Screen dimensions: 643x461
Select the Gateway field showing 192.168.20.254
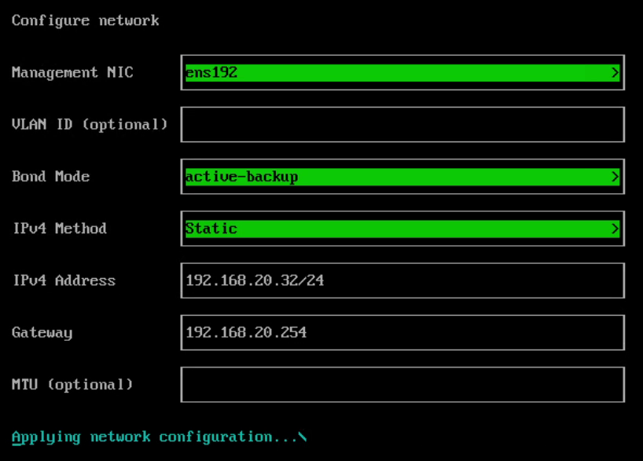pyautogui.click(x=402, y=333)
